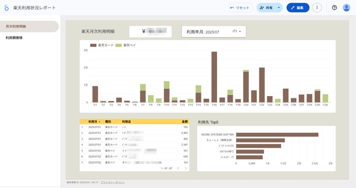Click the 7/22 bar in chart
The height and width of the screenshot is (188, 356).
(262, 85)
